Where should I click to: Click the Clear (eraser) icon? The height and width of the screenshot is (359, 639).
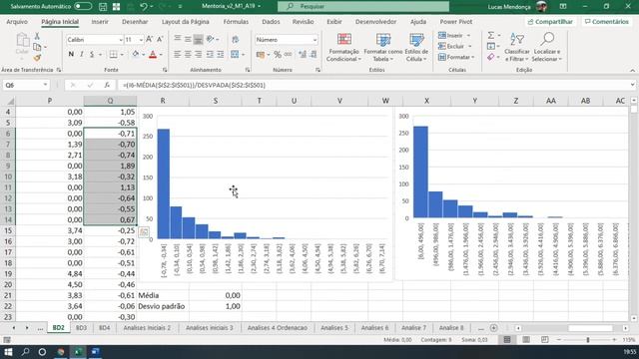click(x=491, y=58)
